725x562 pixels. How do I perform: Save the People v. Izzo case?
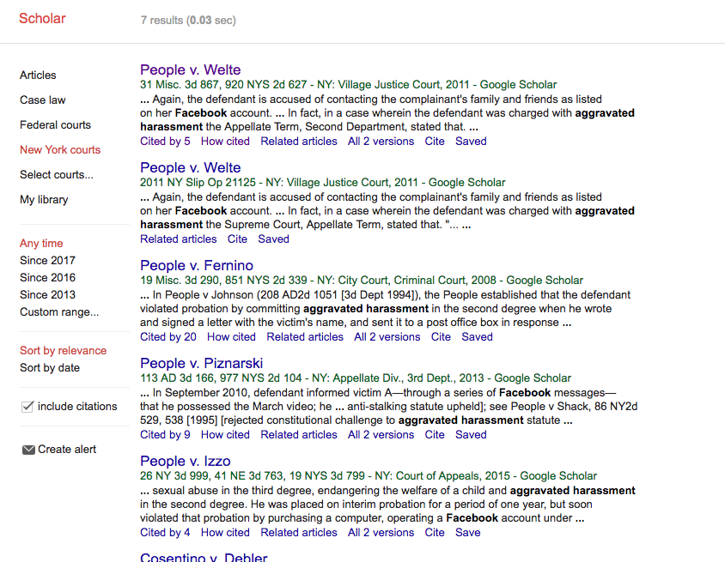tap(468, 532)
